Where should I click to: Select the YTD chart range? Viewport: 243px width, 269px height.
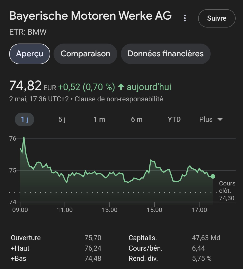click(x=174, y=119)
